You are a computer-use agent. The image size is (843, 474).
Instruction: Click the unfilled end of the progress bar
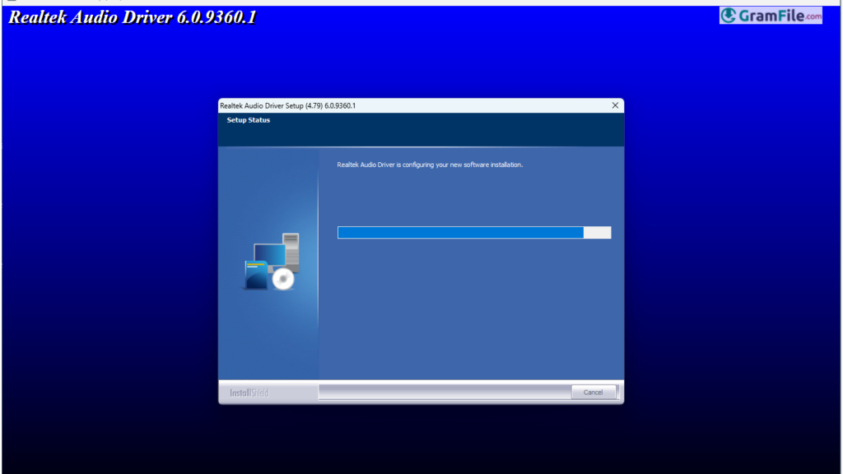point(597,233)
